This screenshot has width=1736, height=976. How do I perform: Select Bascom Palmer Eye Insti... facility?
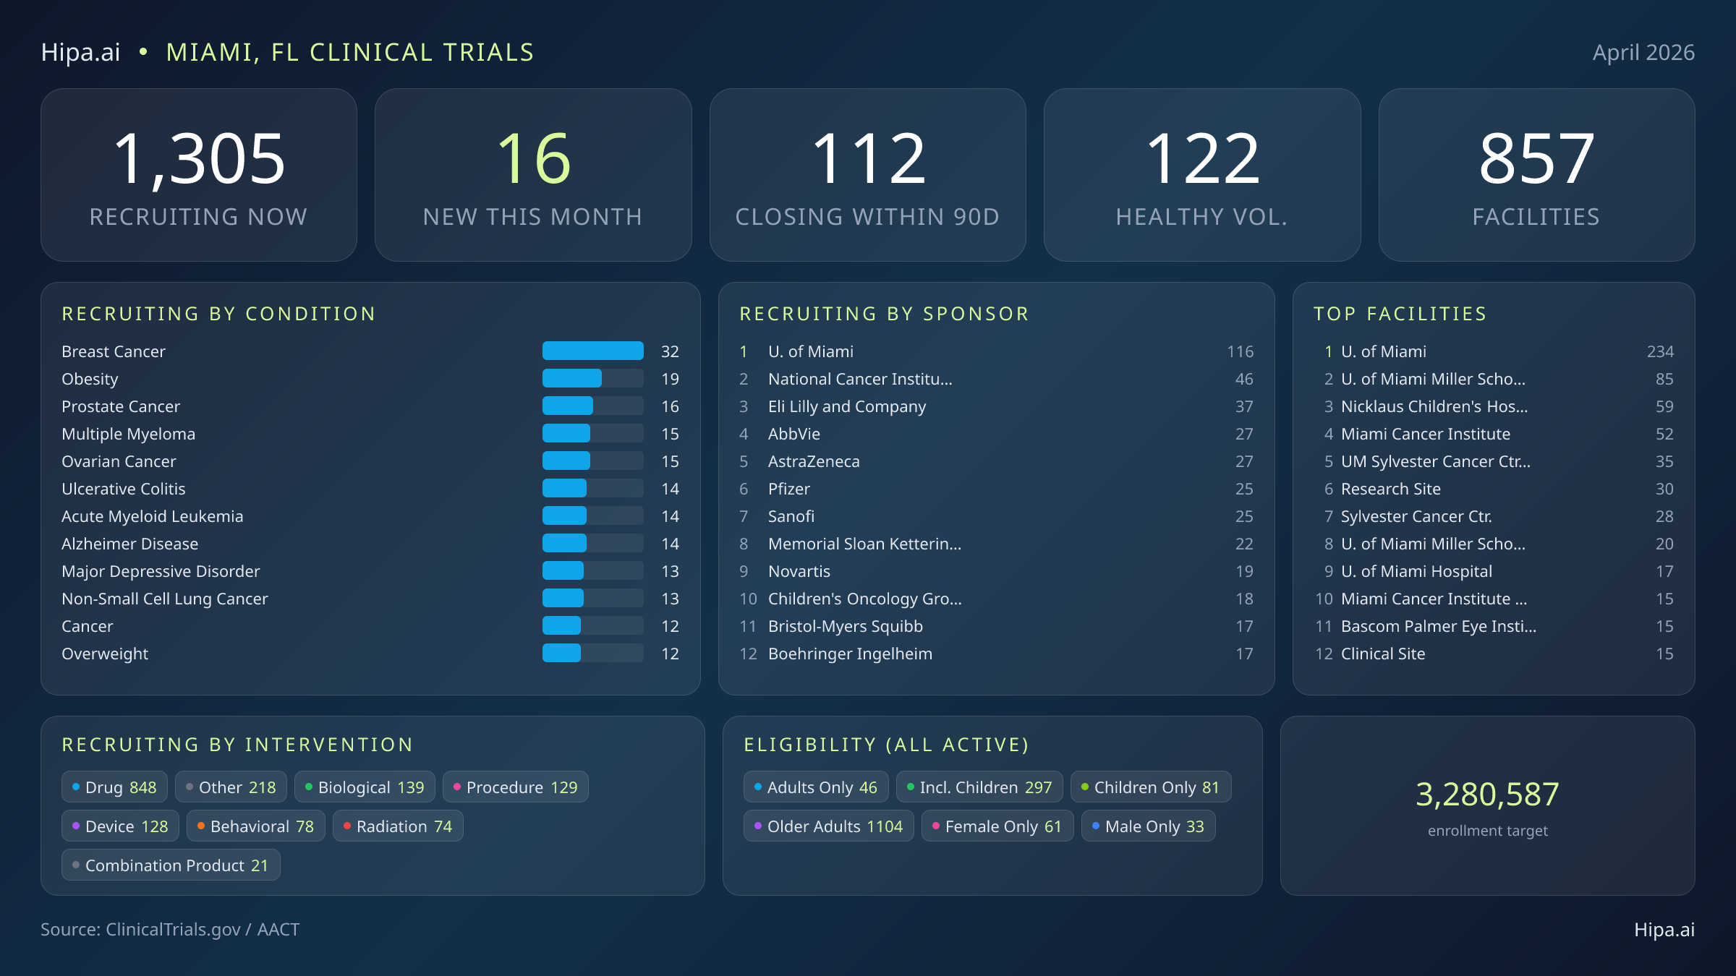tap(1494, 625)
